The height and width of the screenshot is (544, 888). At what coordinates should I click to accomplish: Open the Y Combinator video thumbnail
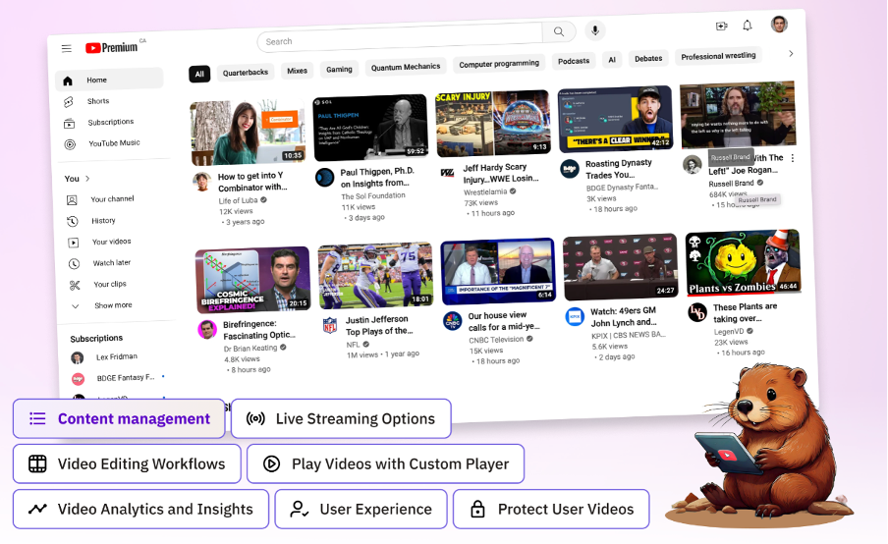pos(248,132)
